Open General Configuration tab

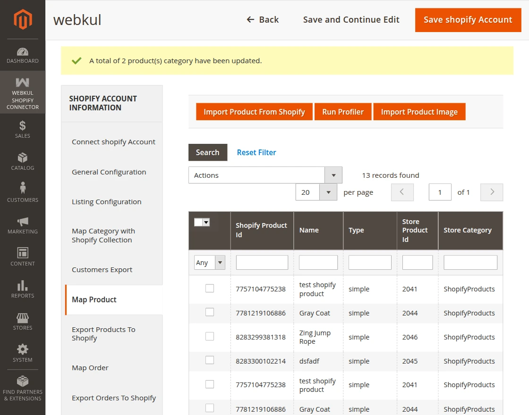tap(109, 172)
